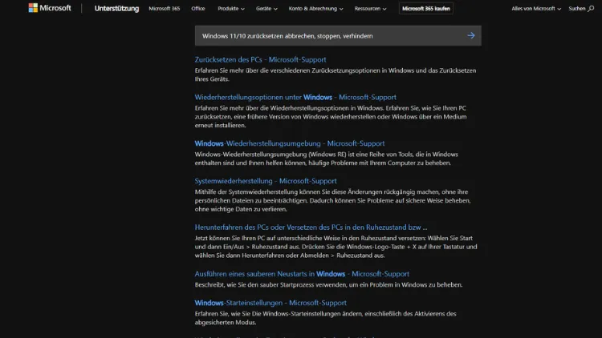The width and height of the screenshot is (602, 338).
Task: Open Wiederherstellungsoptionen unter Windows result
Action: click(x=295, y=97)
